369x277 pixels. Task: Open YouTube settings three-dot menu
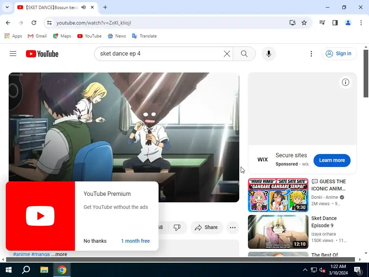tap(311, 54)
